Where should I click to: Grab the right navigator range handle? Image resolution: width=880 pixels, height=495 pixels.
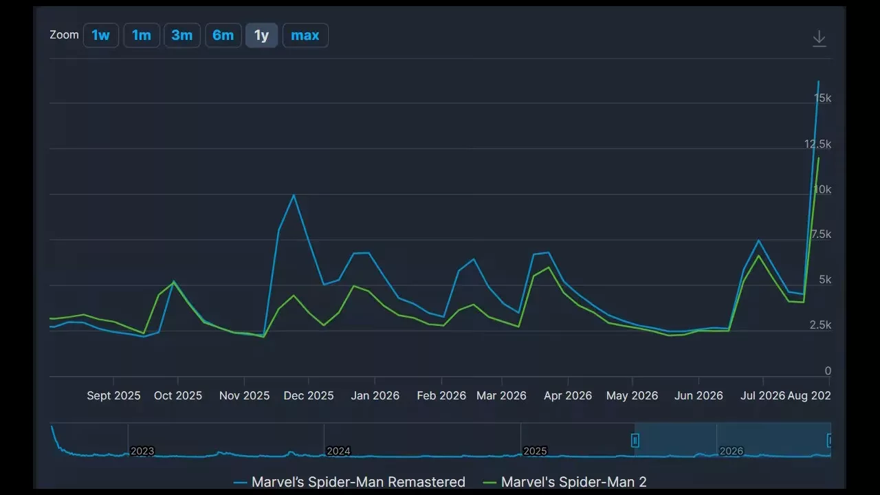(x=830, y=440)
